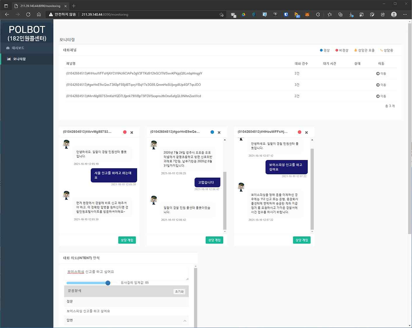Open a new browser tab
This screenshot has width=412, height=328.
point(74,6)
